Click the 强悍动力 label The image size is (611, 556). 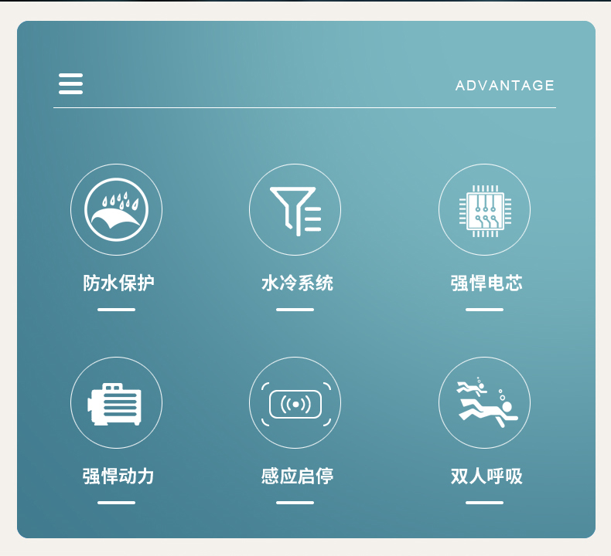pos(118,476)
